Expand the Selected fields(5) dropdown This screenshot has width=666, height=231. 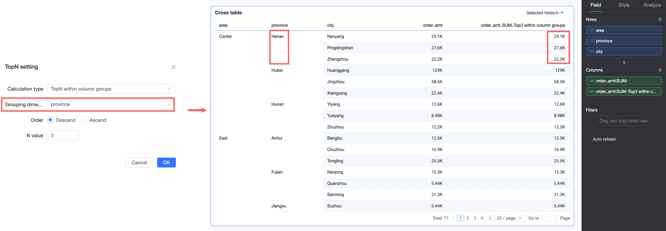pyautogui.click(x=545, y=13)
